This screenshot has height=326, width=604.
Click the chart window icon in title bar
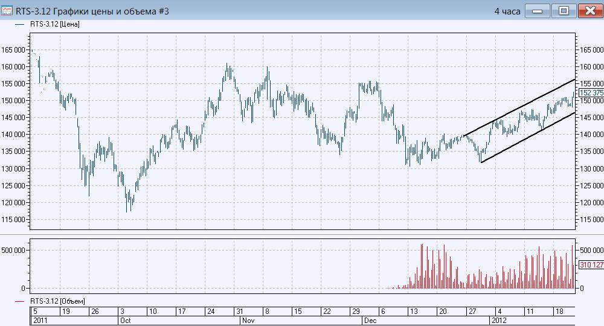(6, 11)
